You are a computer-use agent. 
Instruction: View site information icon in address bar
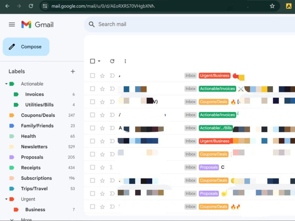[45, 6]
